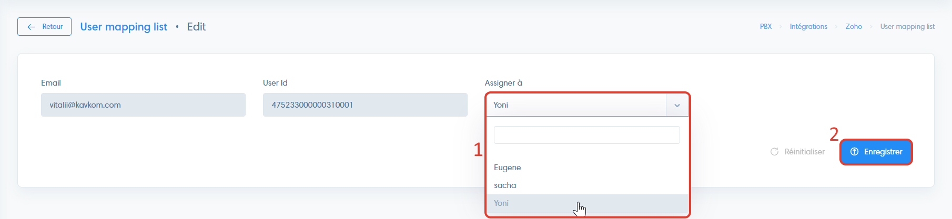Choose the highlighted Yoni option in list
Screen dimensions: 952x219
(x=588, y=203)
